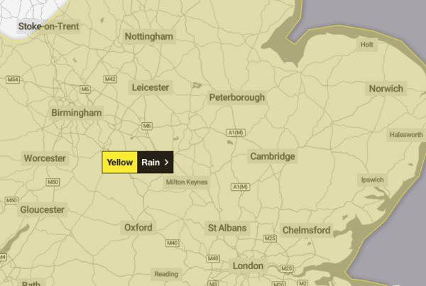Click the Yellow warning level badge
The image size is (426, 286).
pyautogui.click(x=120, y=163)
